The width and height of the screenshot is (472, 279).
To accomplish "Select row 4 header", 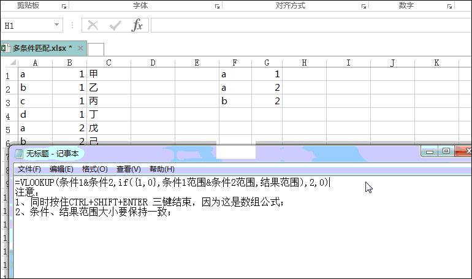I will [x=8, y=115].
